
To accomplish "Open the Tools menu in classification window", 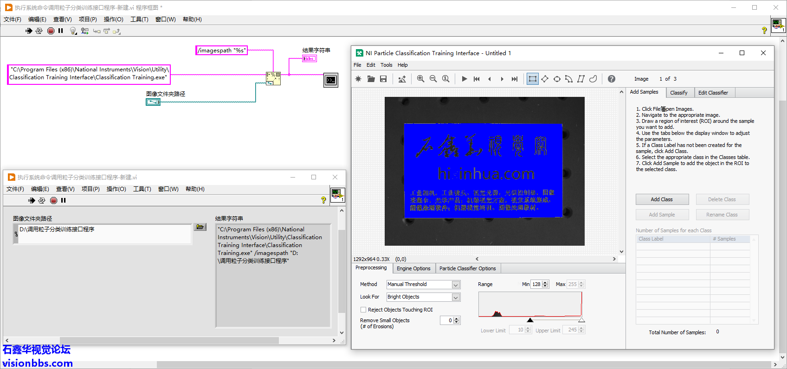I will [x=386, y=65].
